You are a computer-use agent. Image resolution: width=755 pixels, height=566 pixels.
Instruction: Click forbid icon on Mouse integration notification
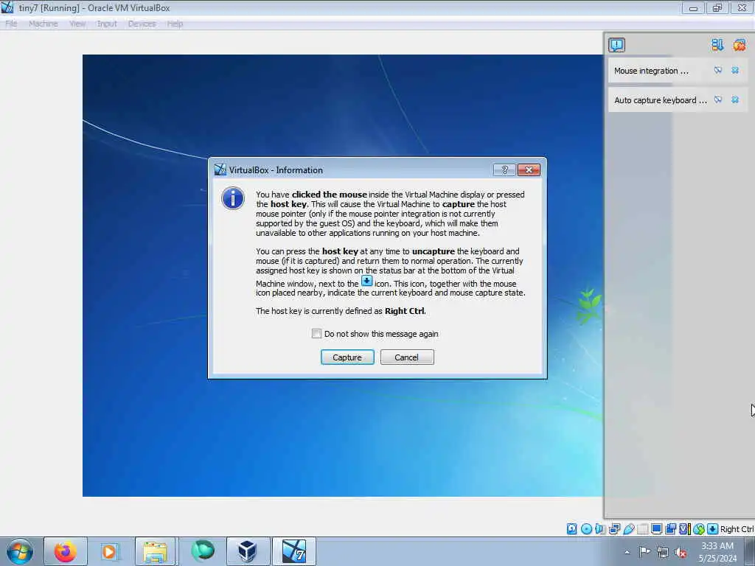click(718, 70)
